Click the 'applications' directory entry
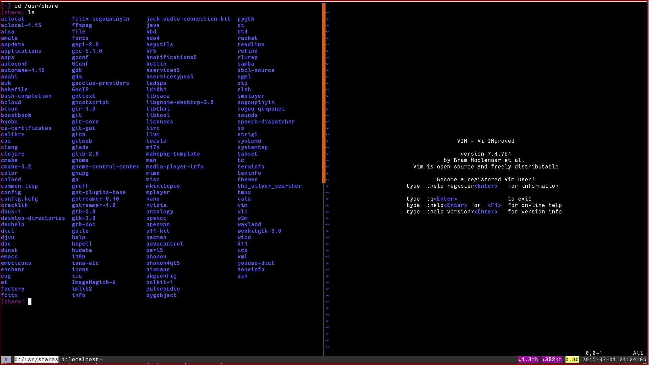The width and height of the screenshot is (649, 365). (x=21, y=51)
